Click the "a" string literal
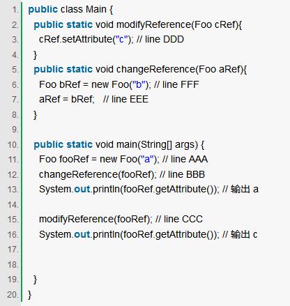 click(x=147, y=160)
